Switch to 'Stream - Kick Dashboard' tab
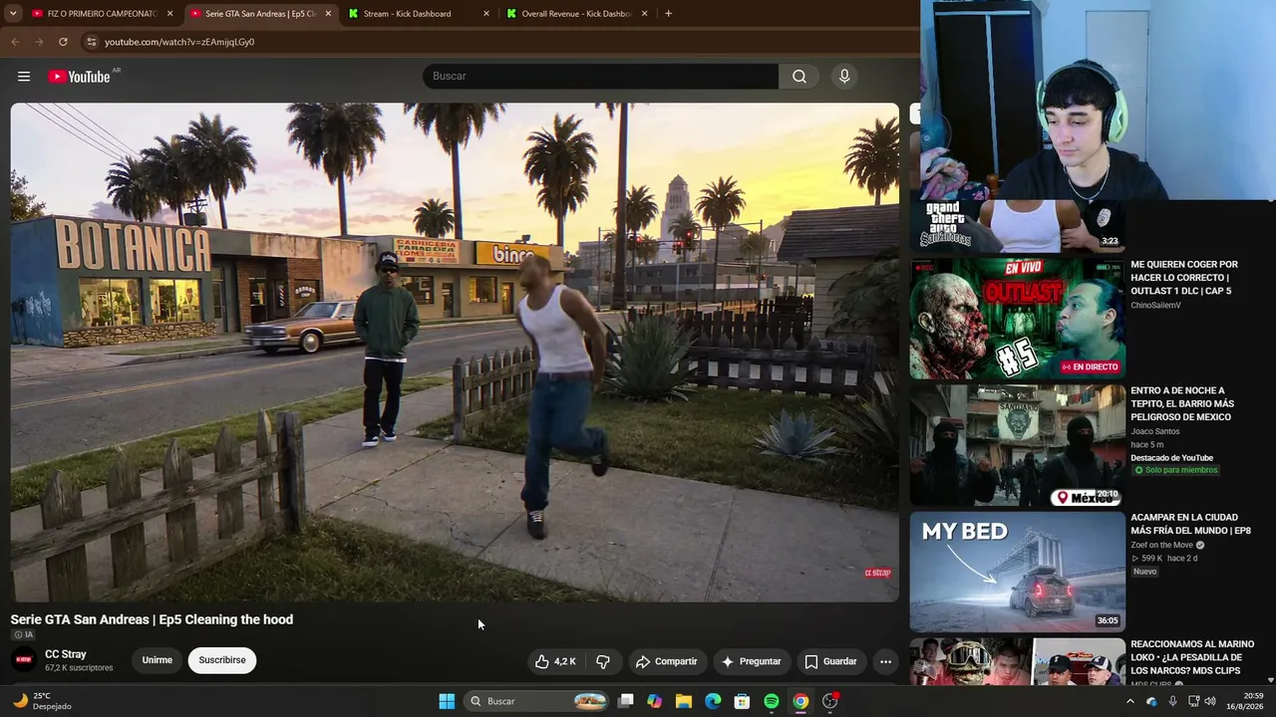This screenshot has height=717, width=1276. click(417, 14)
